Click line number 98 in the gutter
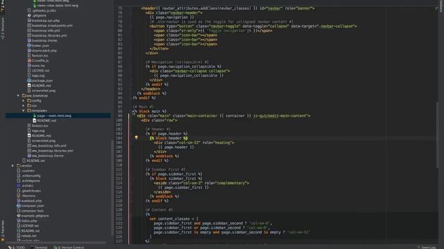The height and width of the screenshot is (249, 444). point(119,111)
